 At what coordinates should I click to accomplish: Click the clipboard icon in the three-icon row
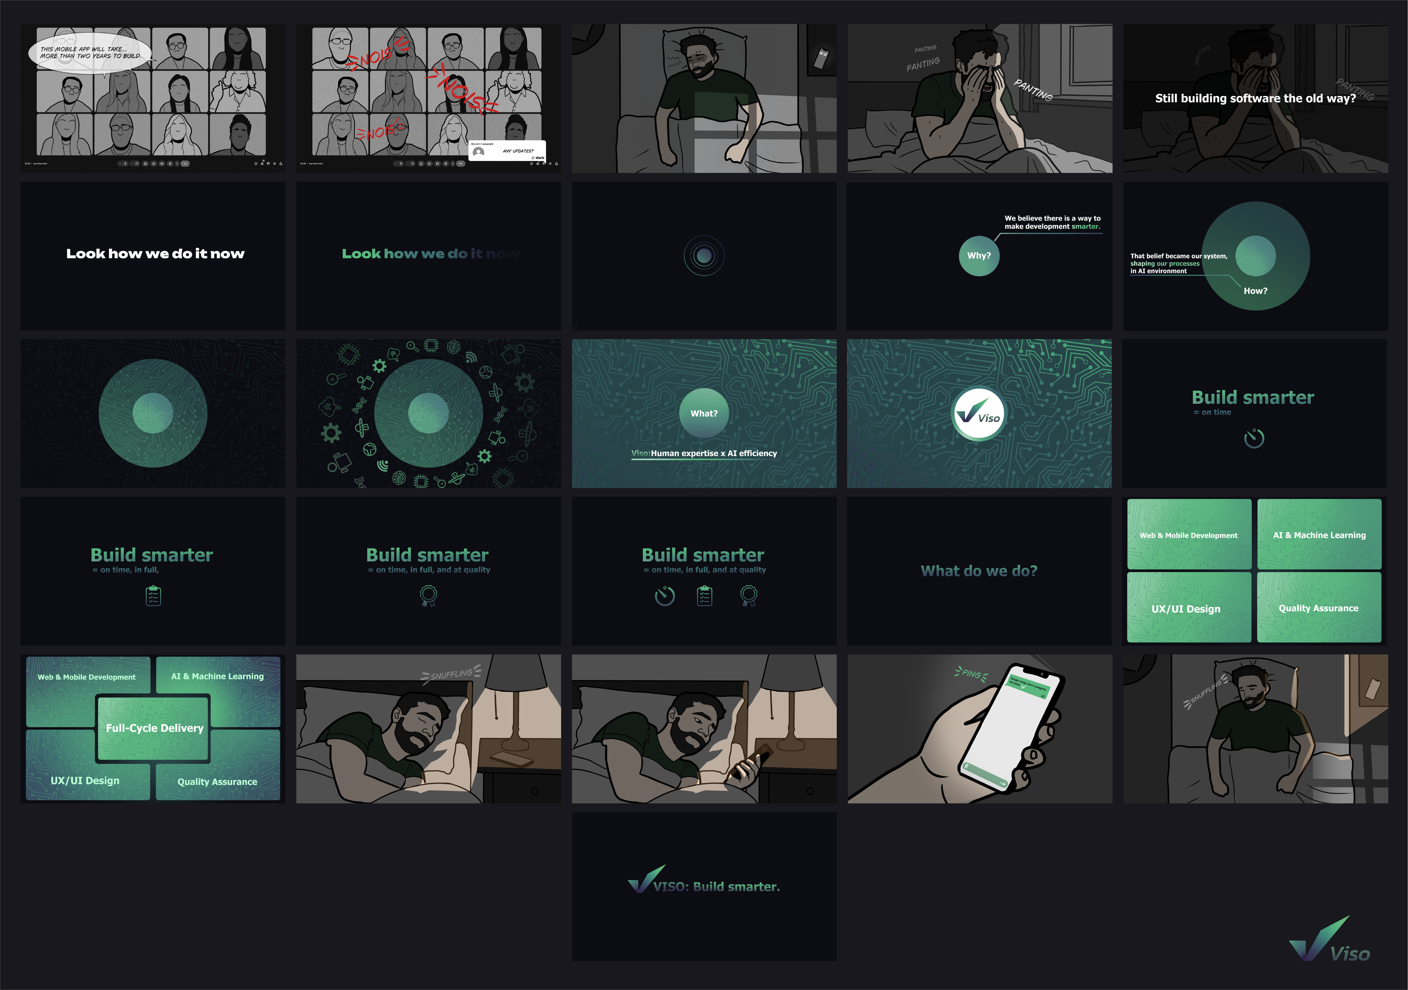[x=705, y=596]
